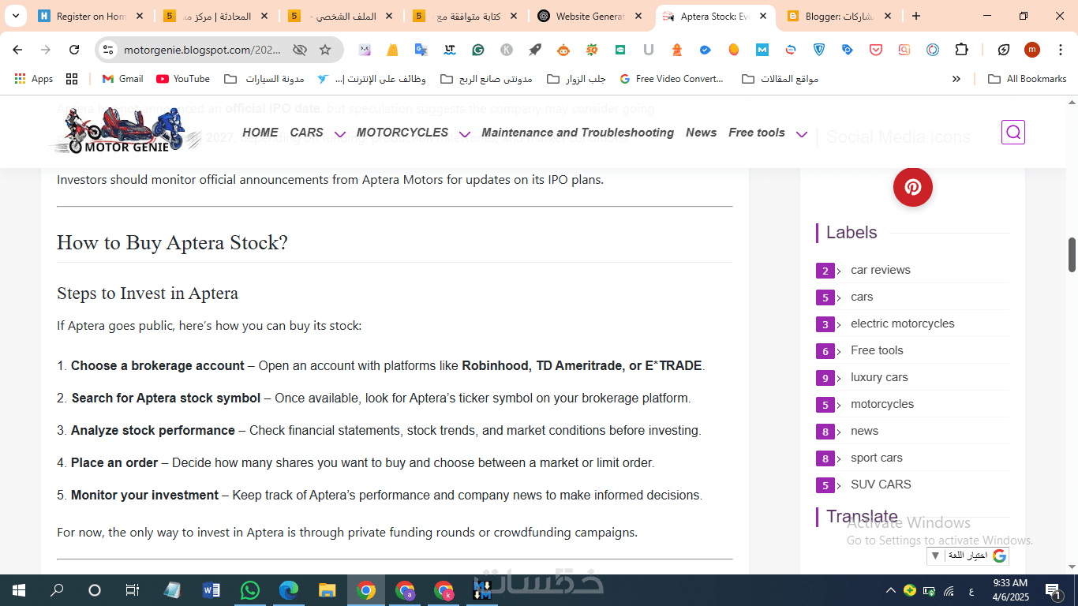This screenshot has width=1078, height=606.
Task: Open the Gmail bookmark
Action: pos(122,79)
